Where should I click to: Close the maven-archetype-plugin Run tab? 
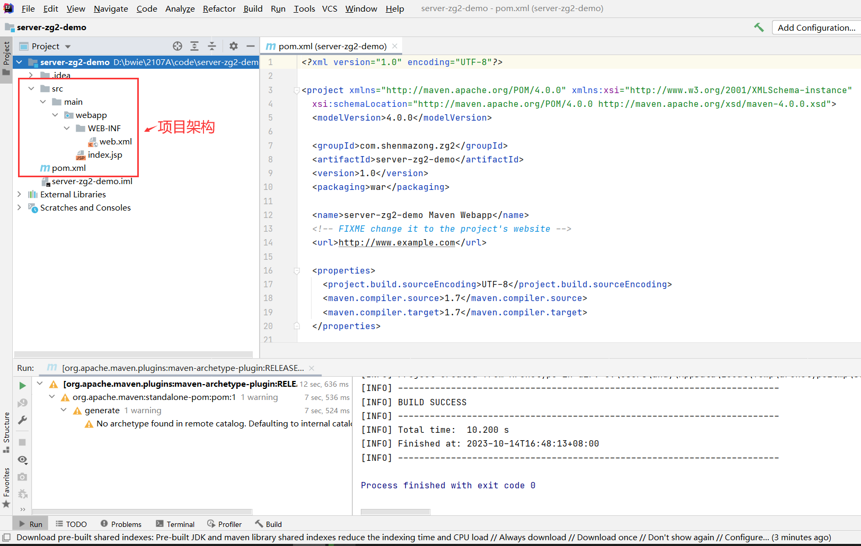tap(312, 368)
